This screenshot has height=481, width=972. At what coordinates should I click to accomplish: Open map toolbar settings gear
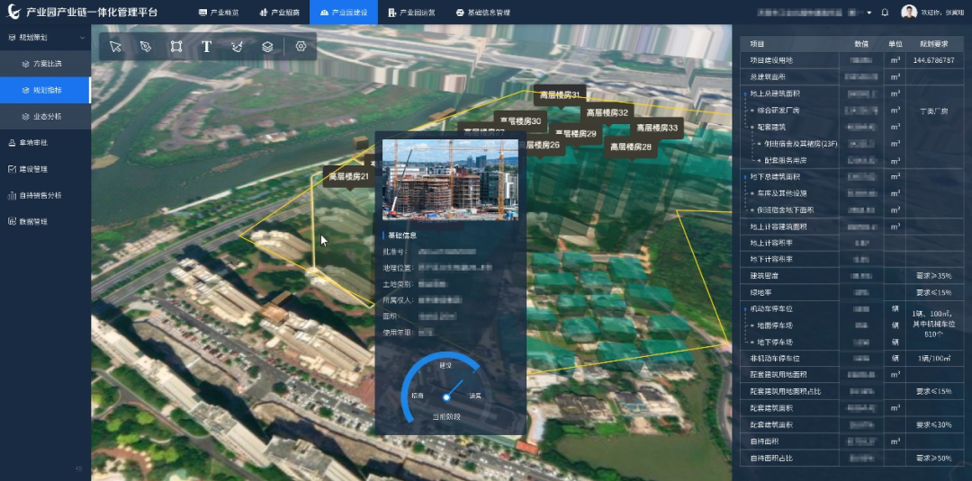[301, 47]
